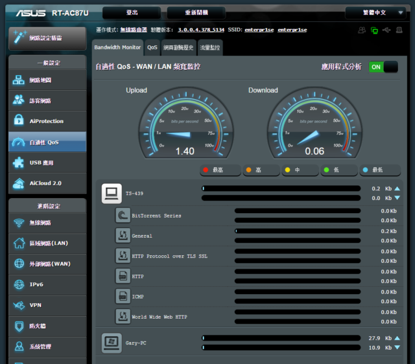415x364 pixels.
Task: Click the General app icon
Action: (x=123, y=236)
